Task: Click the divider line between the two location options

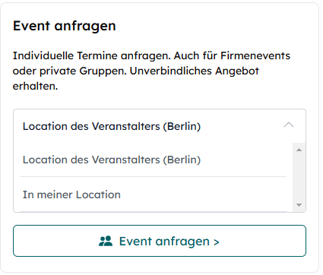Action: [153, 177]
